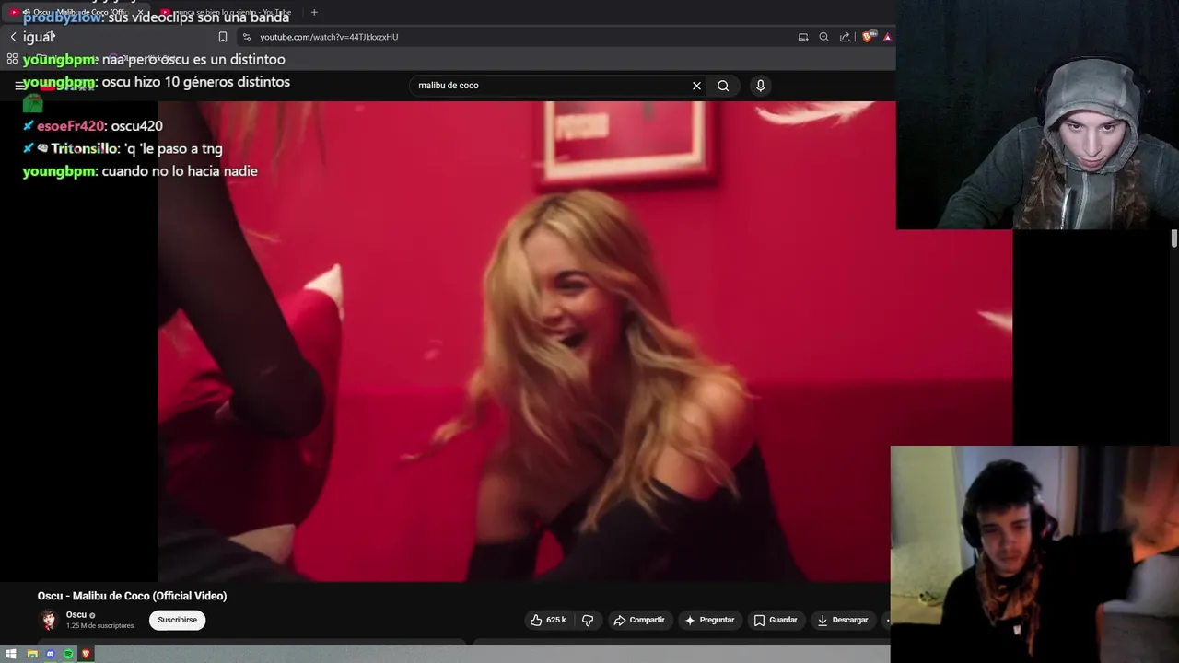Download video via Descargar button

click(x=843, y=620)
